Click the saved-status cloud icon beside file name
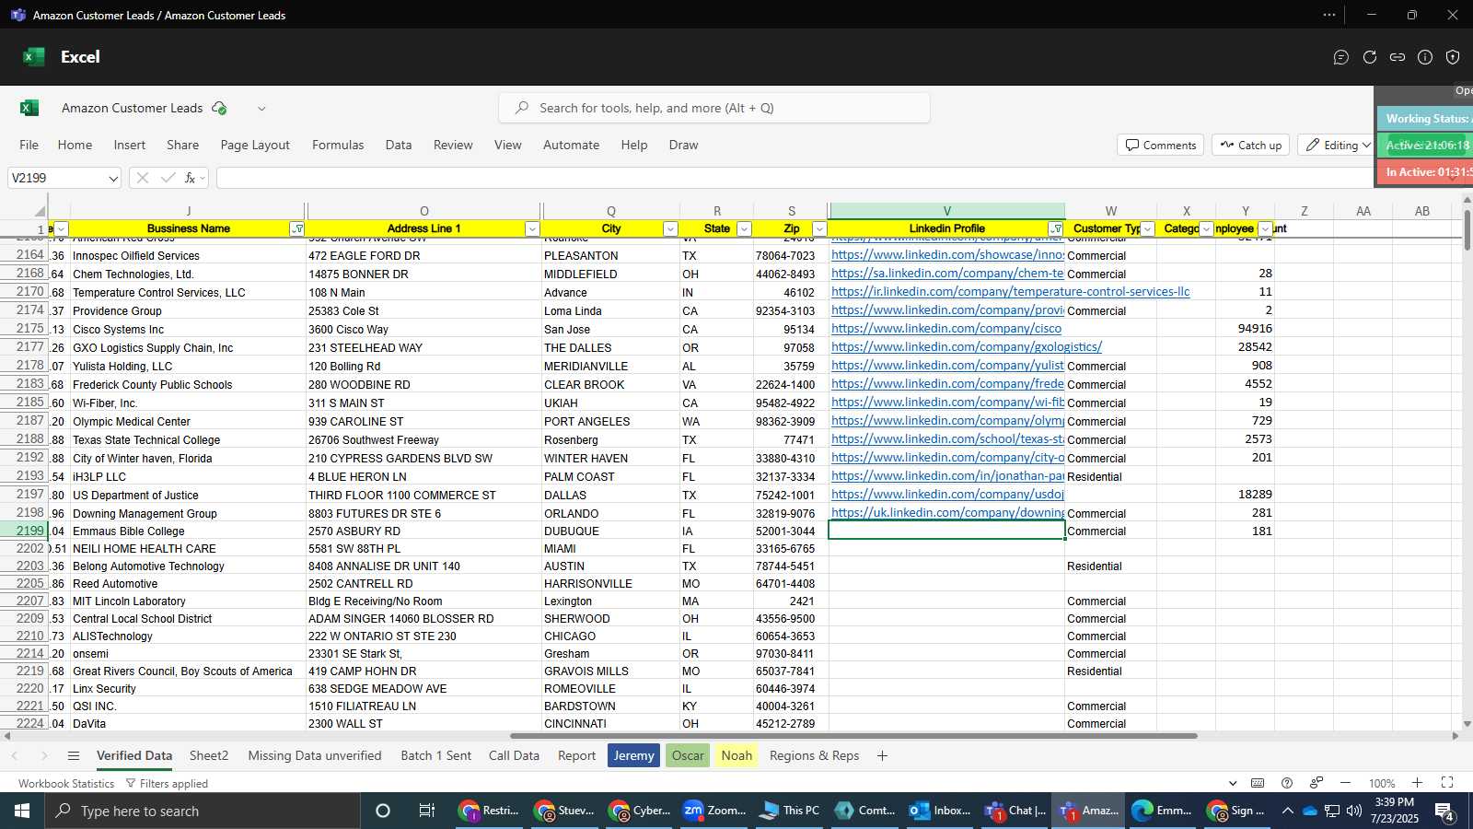1473x829 pixels. tap(219, 108)
